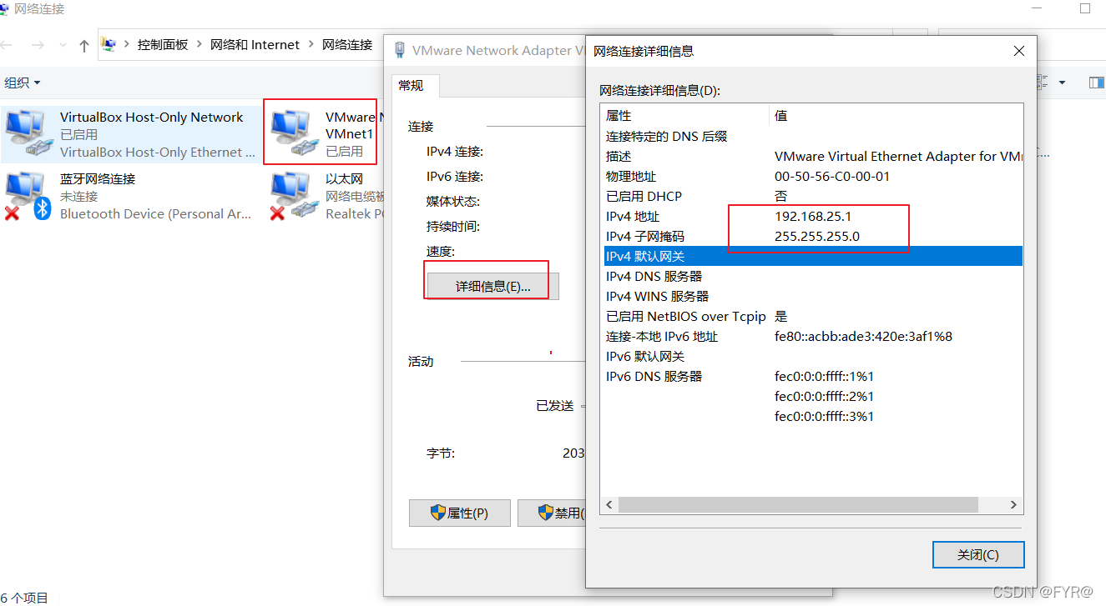Select the IPv4 默认网关 row
This screenshot has height=606, width=1106.
(811, 256)
